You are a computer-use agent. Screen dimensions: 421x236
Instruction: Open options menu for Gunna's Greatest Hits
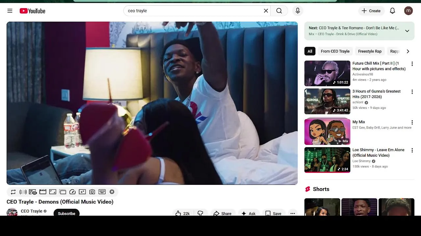click(412, 92)
